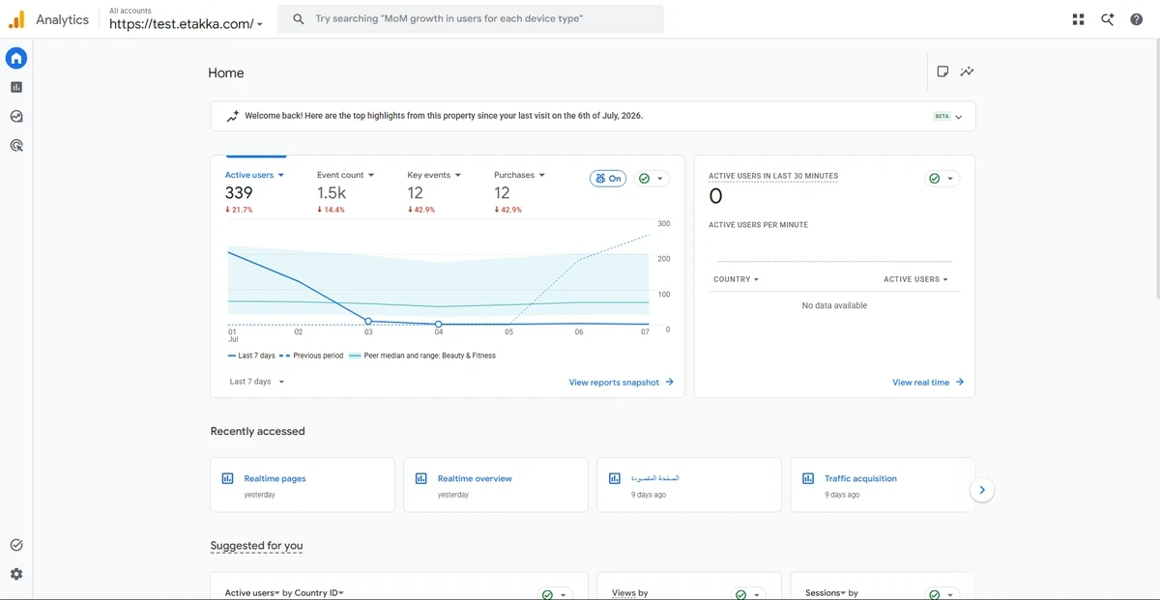Click the highlights trend sparkle icon
The height and width of the screenshot is (600, 1160).
coord(232,116)
